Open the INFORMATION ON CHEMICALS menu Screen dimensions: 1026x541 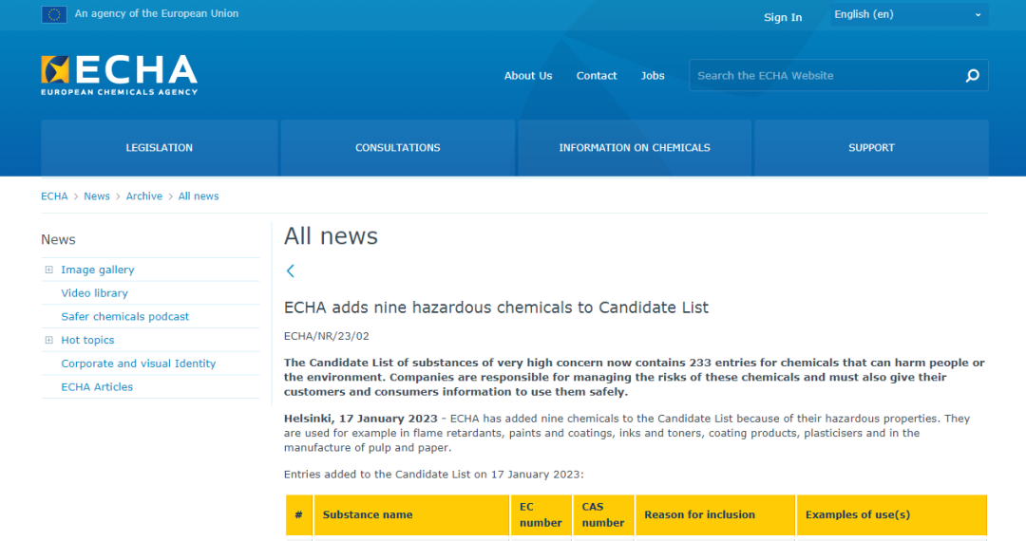(634, 148)
